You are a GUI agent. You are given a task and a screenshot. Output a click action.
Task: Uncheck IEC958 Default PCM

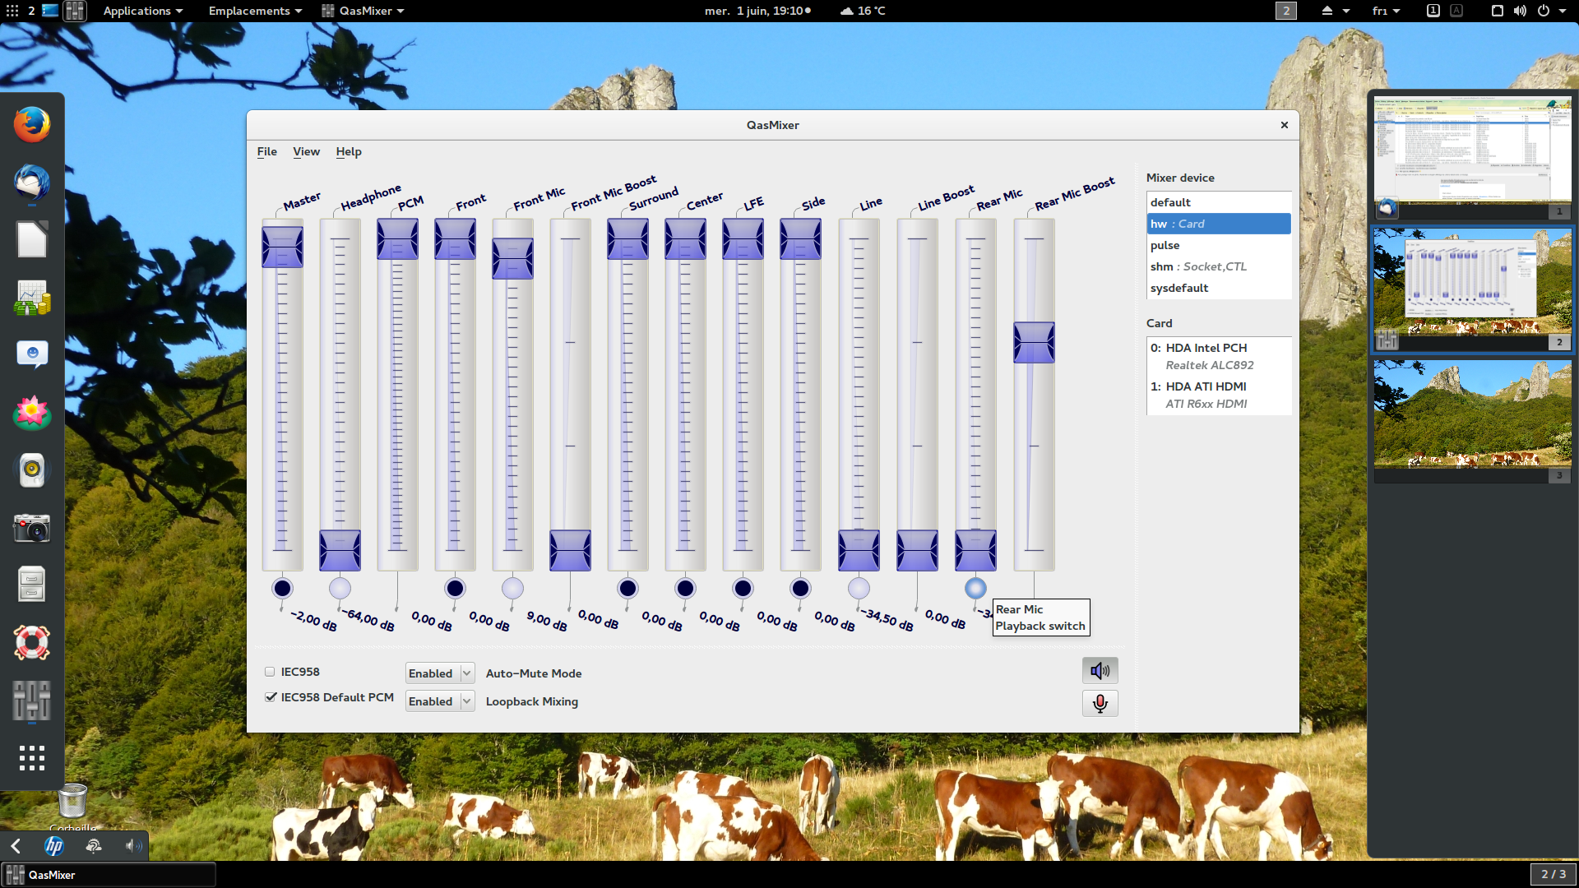click(270, 697)
